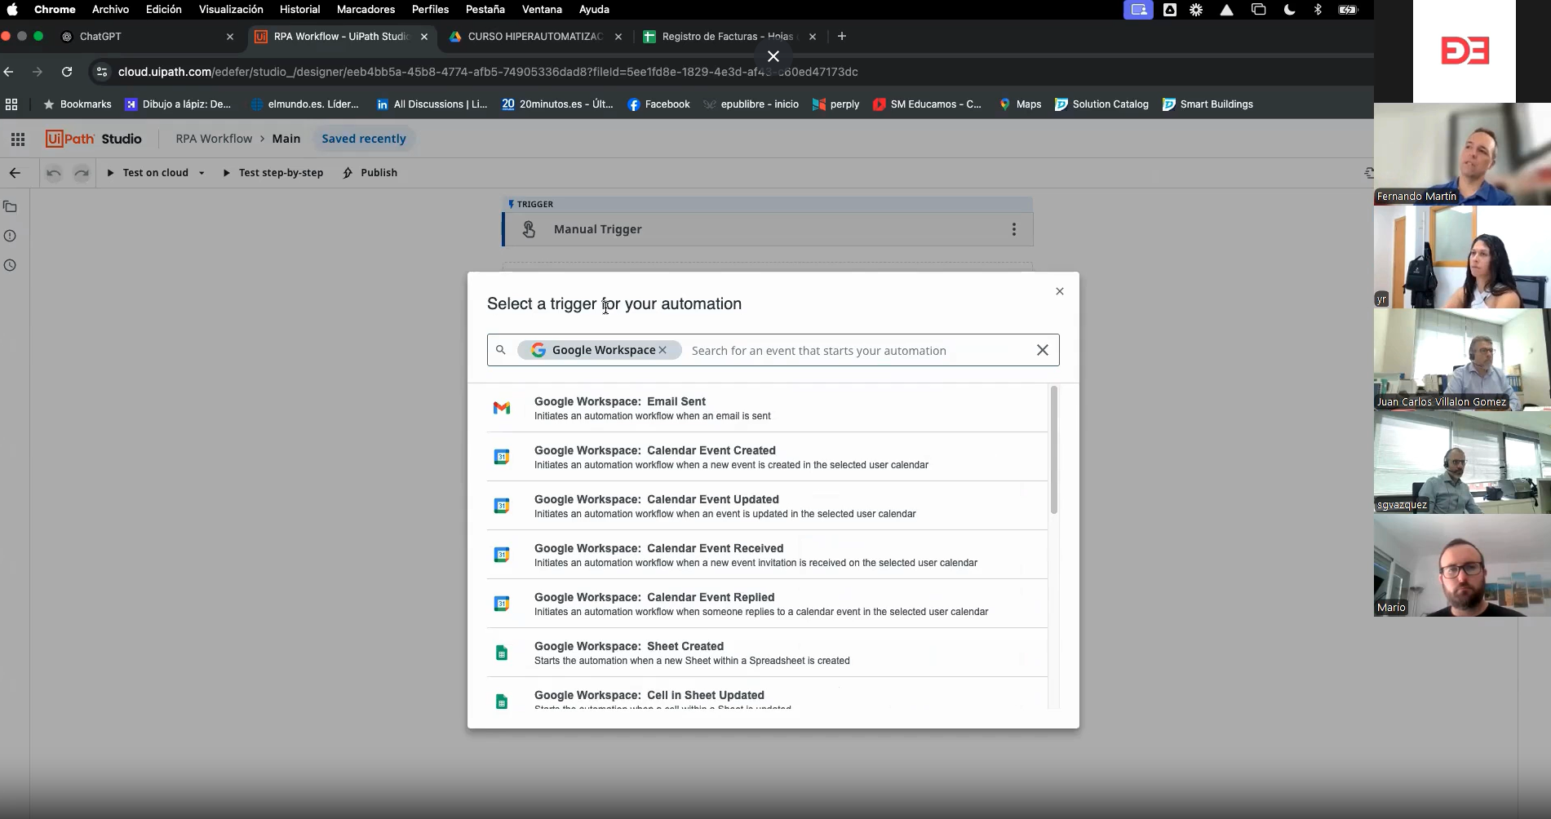This screenshot has width=1551, height=819.
Task: Run Test step-by-step
Action: (x=273, y=173)
